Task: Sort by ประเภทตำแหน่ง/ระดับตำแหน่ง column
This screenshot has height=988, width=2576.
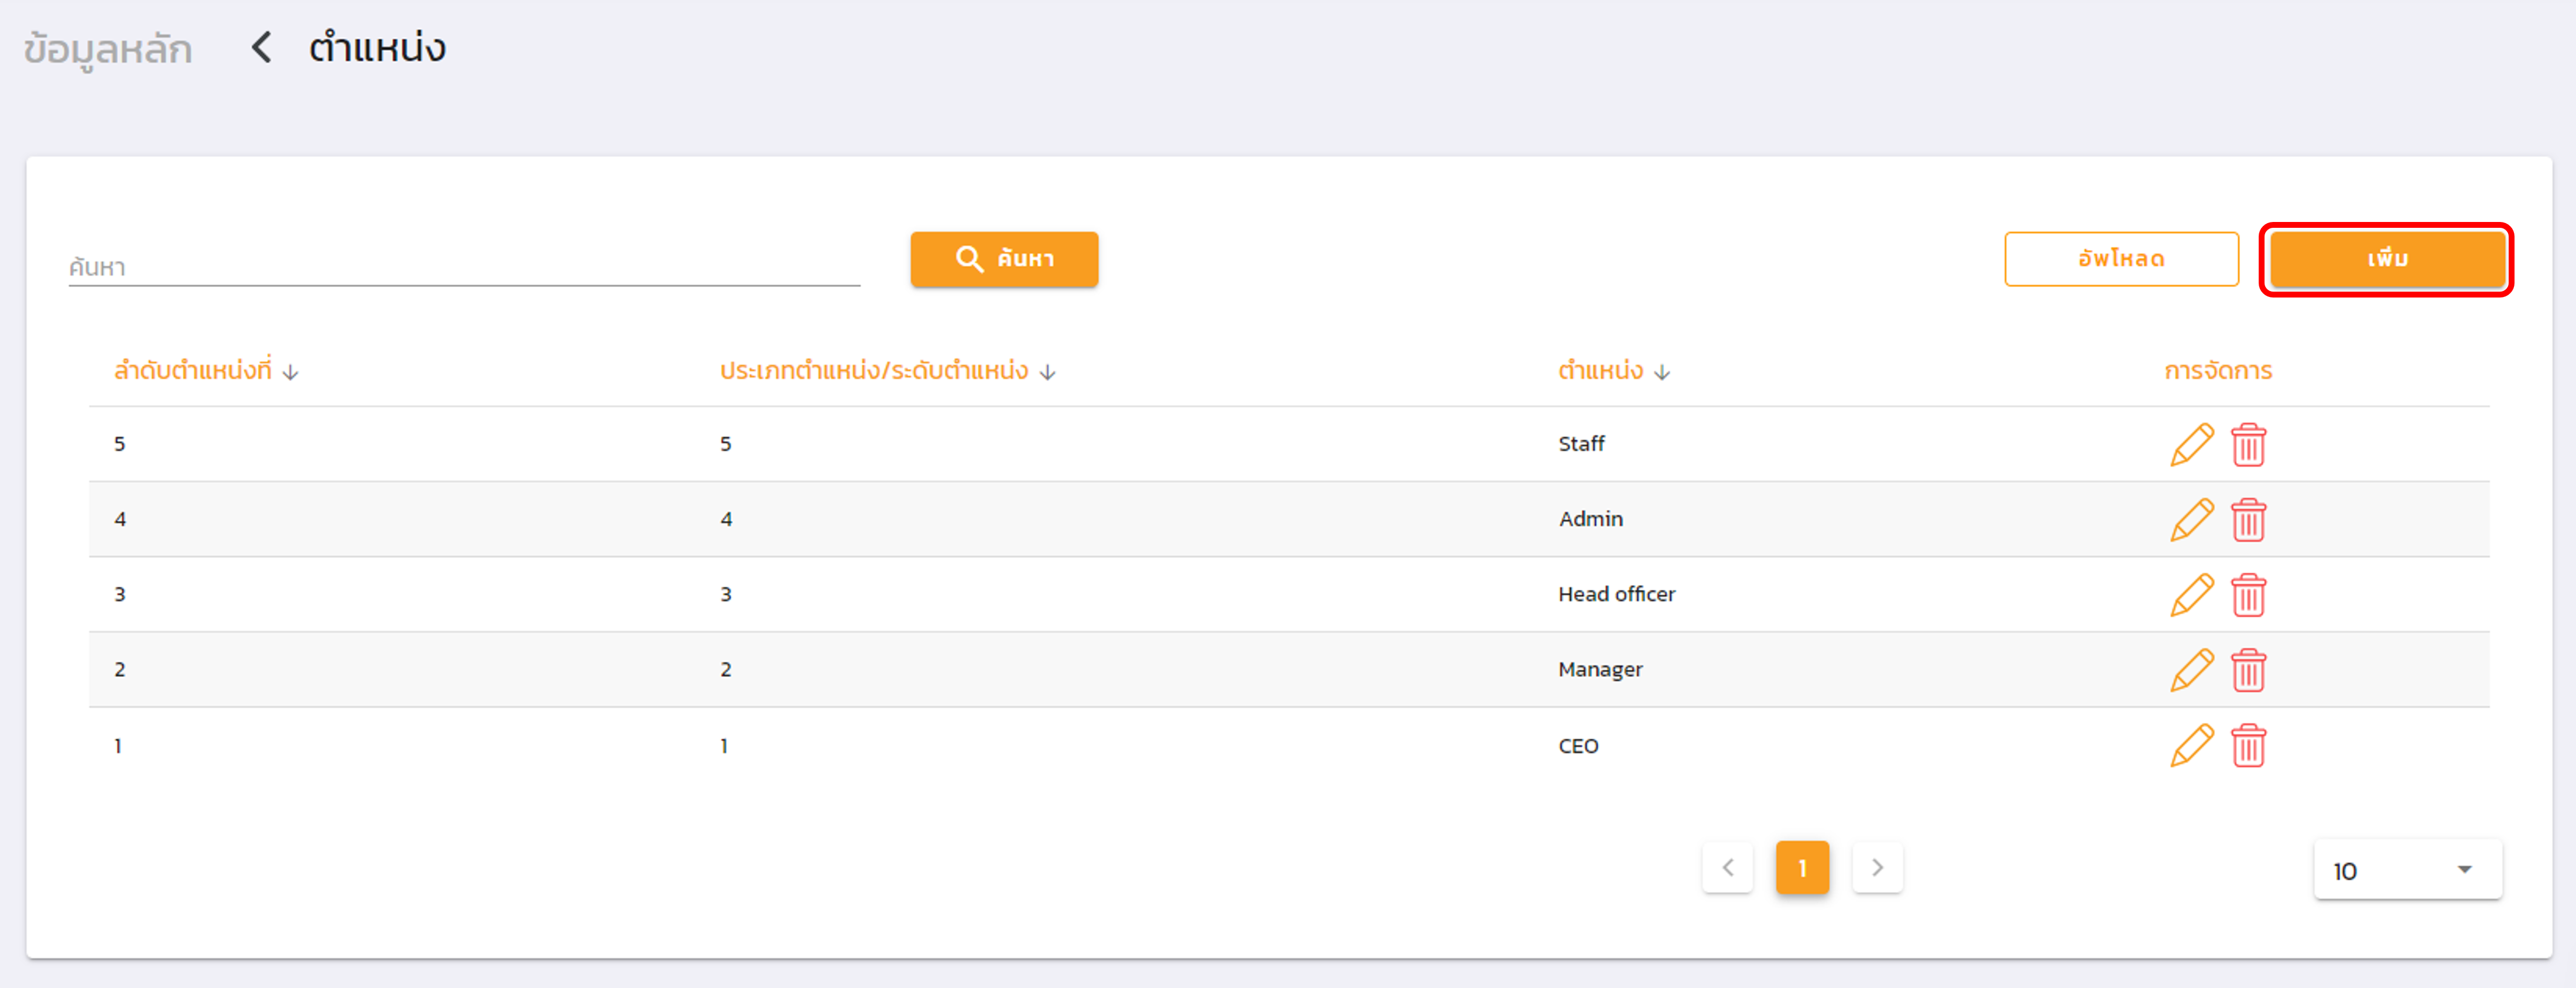Action: coord(1047,372)
